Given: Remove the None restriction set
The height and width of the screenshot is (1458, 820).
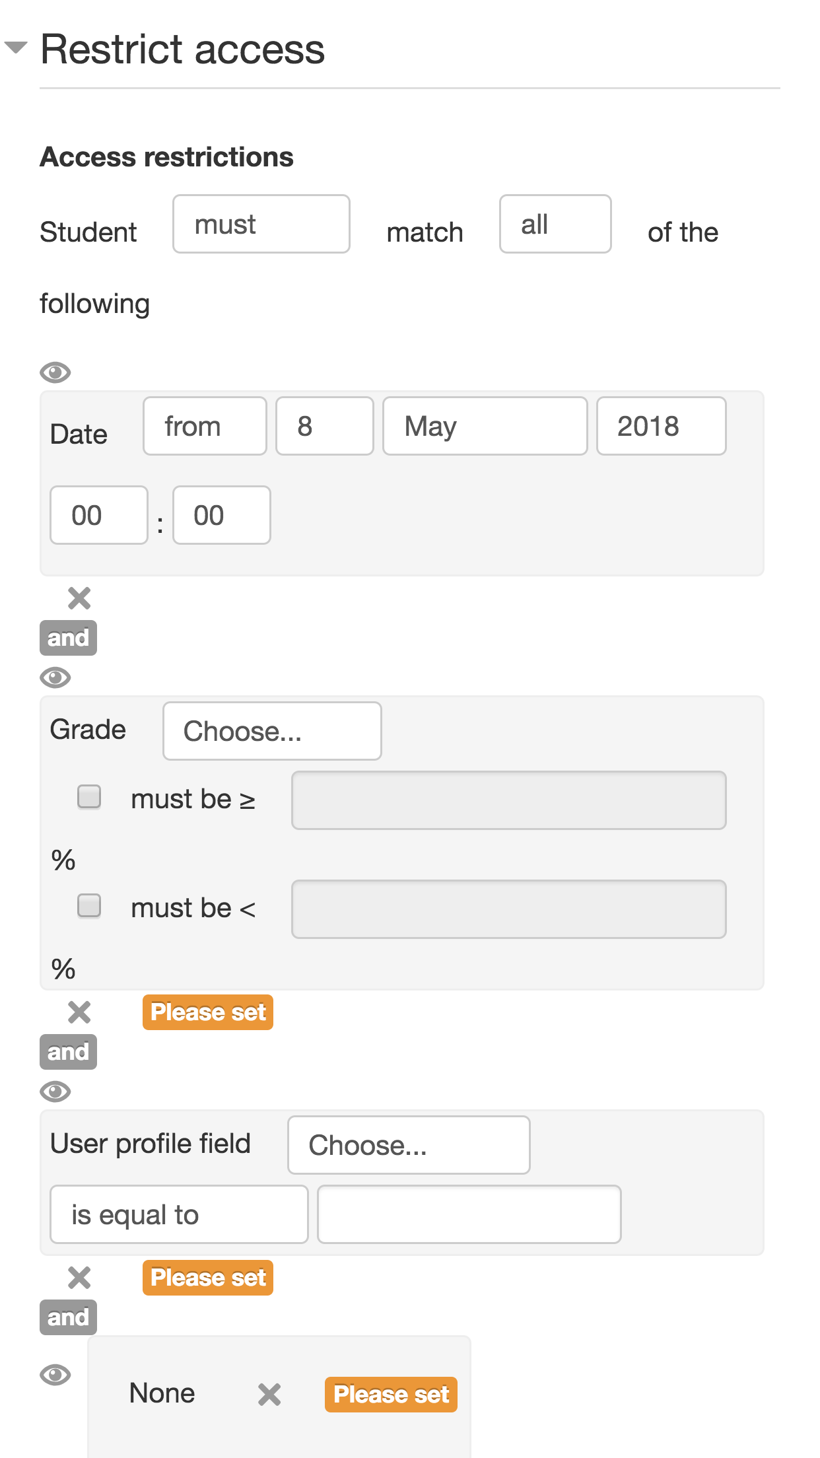Looking at the screenshot, I should pyautogui.click(x=269, y=1395).
